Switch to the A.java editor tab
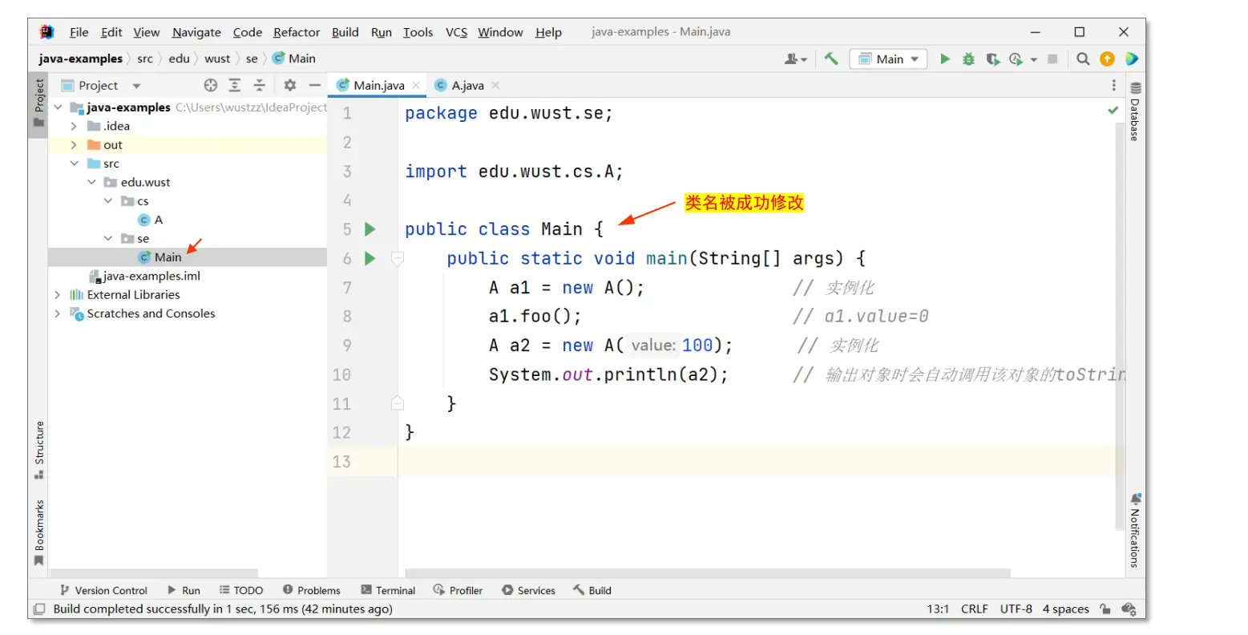 point(467,85)
